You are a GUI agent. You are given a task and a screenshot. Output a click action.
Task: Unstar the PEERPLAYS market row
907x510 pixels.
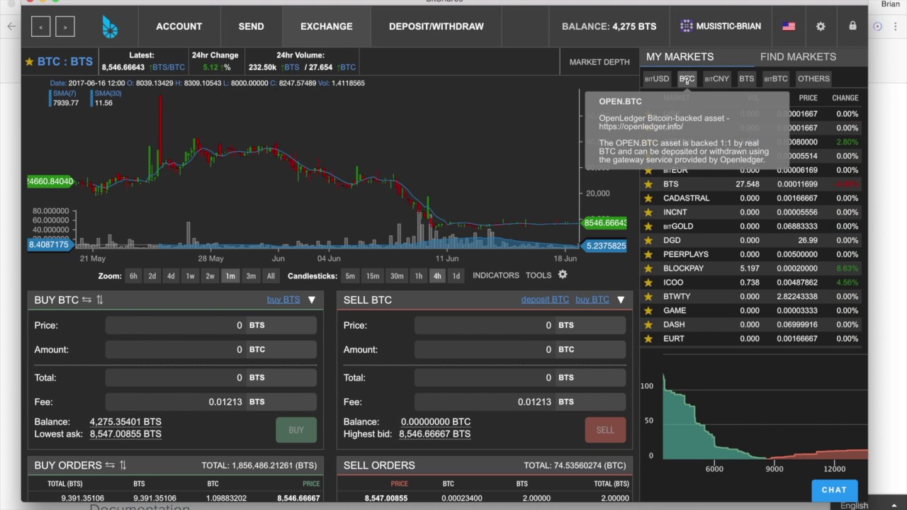pyautogui.click(x=648, y=254)
